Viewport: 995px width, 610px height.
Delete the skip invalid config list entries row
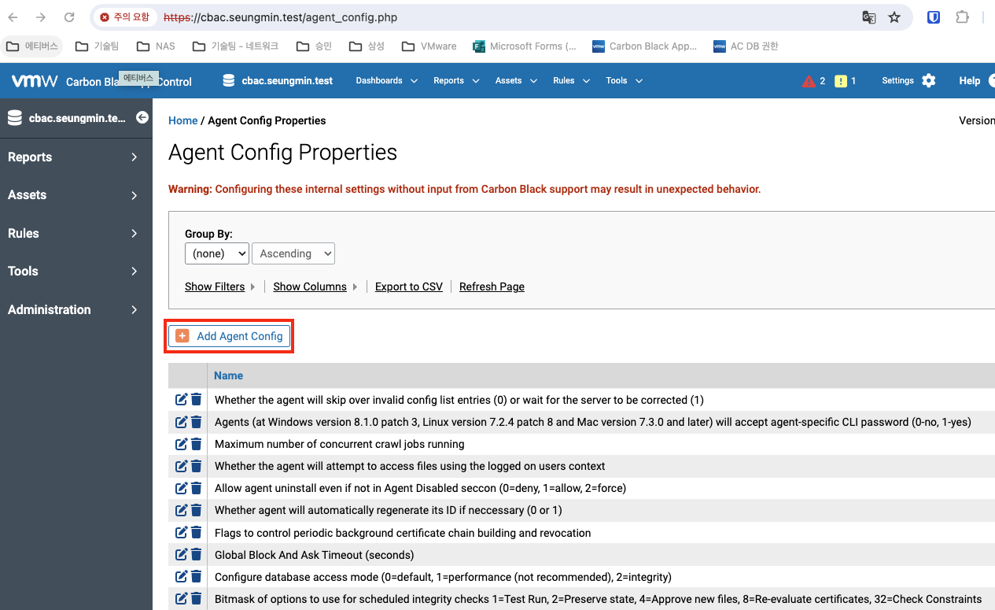197,400
